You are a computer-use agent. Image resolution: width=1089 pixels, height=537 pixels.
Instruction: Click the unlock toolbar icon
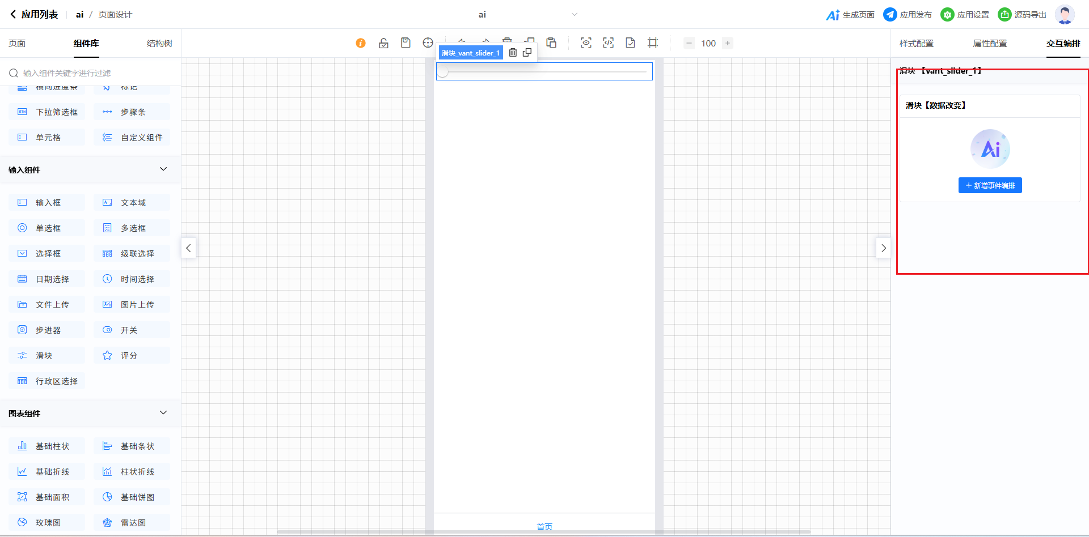coord(383,43)
